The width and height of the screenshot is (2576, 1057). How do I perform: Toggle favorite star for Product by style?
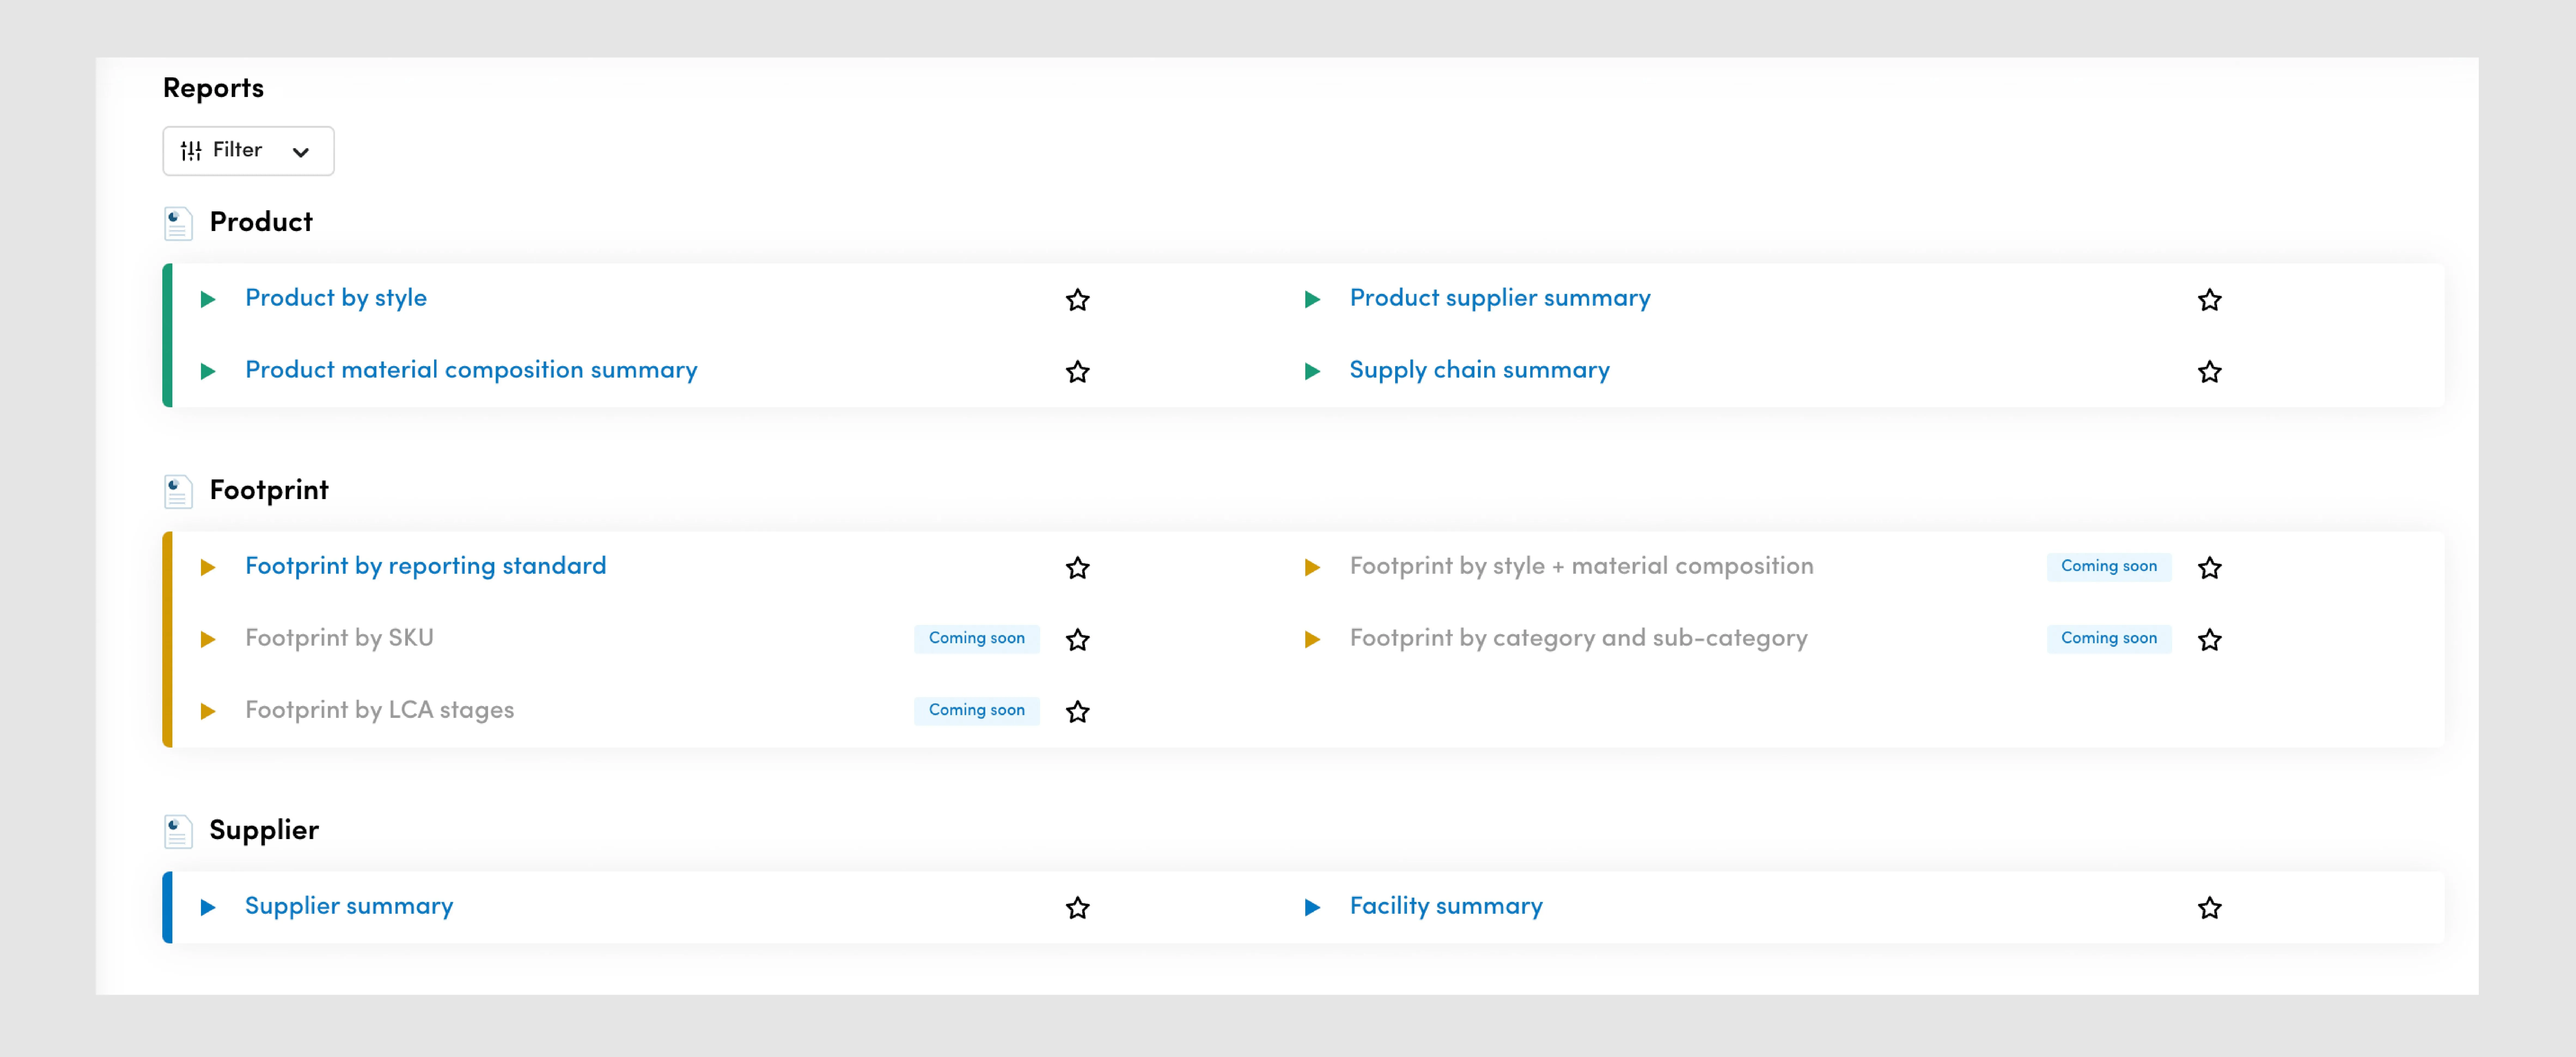click(x=1079, y=299)
